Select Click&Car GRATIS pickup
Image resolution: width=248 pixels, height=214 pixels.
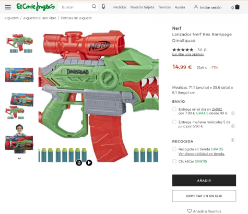coord(174,161)
